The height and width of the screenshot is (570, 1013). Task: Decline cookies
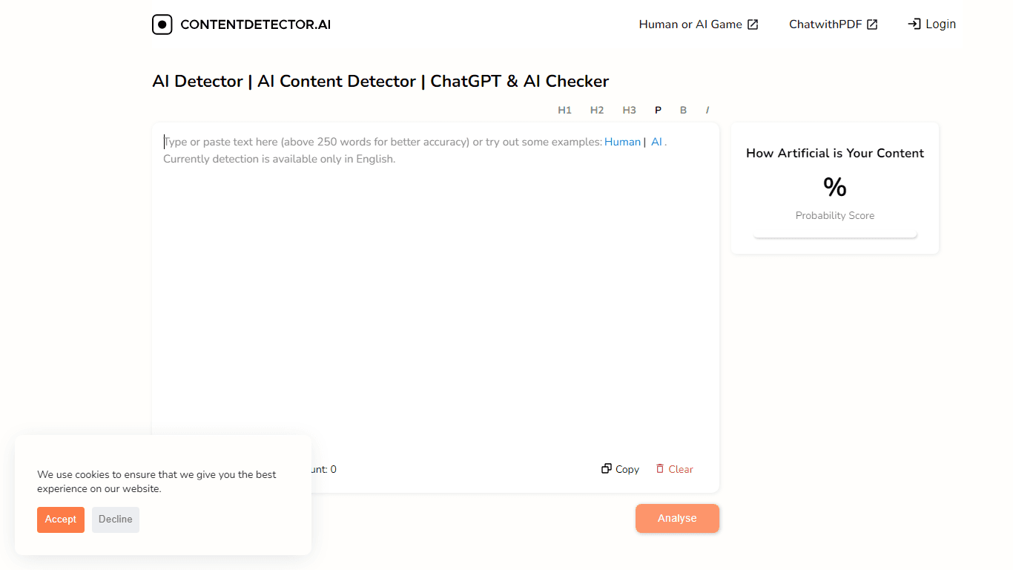click(116, 520)
